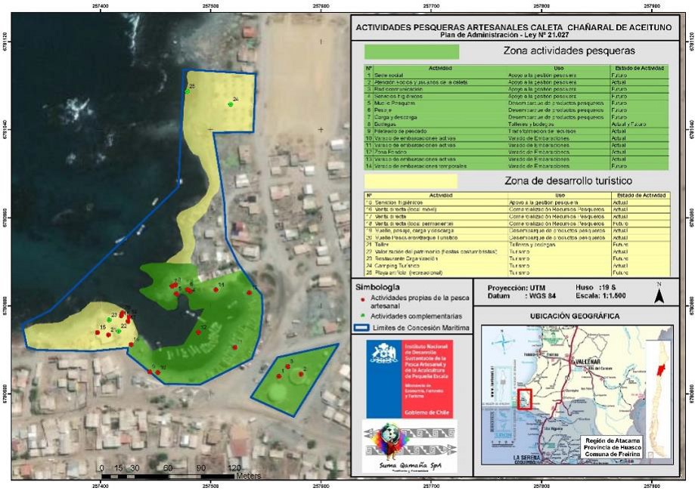Click row 5 Muelle Pesquero in green table
Image resolution: width=695 pixels, height=491 pixels.
tap(517, 103)
